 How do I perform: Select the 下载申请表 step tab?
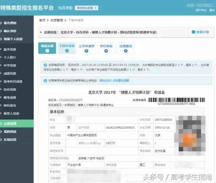click(67, 48)
